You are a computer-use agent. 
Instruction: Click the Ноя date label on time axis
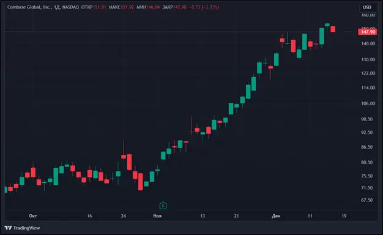[157, 216]
